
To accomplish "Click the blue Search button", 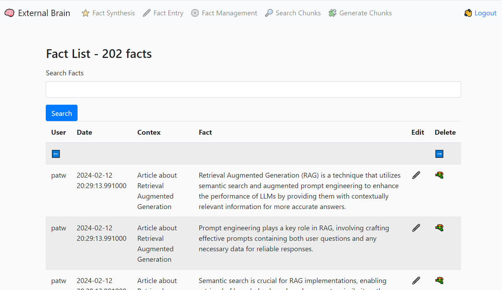I will tap(61, 113).
